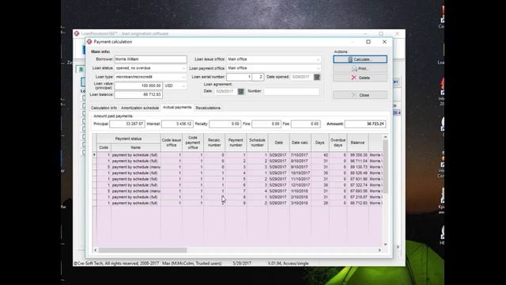Click the Balance column header
This screenshot has height=285, width=506.
(x=357, y=142)
